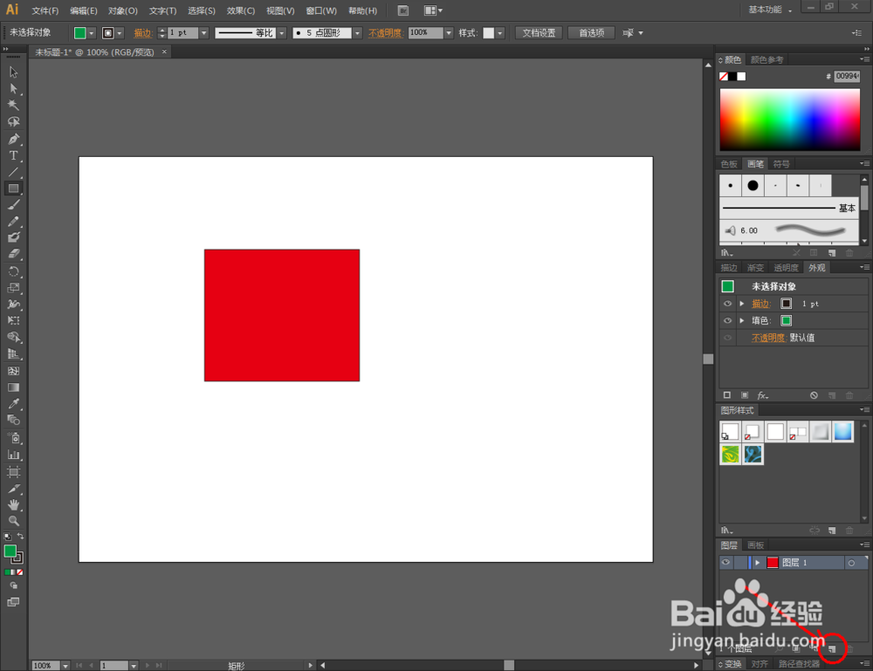This screenshot has width=873, height=671.
Task: Activate the Zoom tool
Action: pos(13,521)
